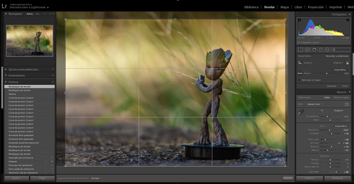Select the Graduated Filter tool icon

[321, 50]
